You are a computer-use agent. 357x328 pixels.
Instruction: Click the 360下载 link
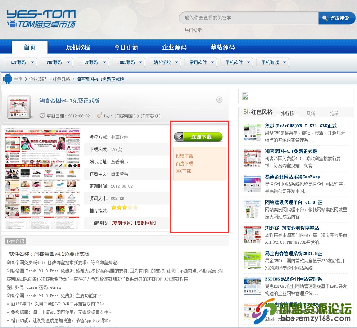[183, 171]
